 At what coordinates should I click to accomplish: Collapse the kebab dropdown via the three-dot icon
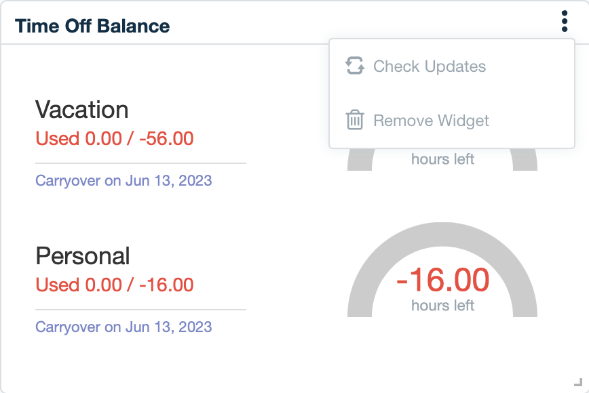tap(564, 20)
